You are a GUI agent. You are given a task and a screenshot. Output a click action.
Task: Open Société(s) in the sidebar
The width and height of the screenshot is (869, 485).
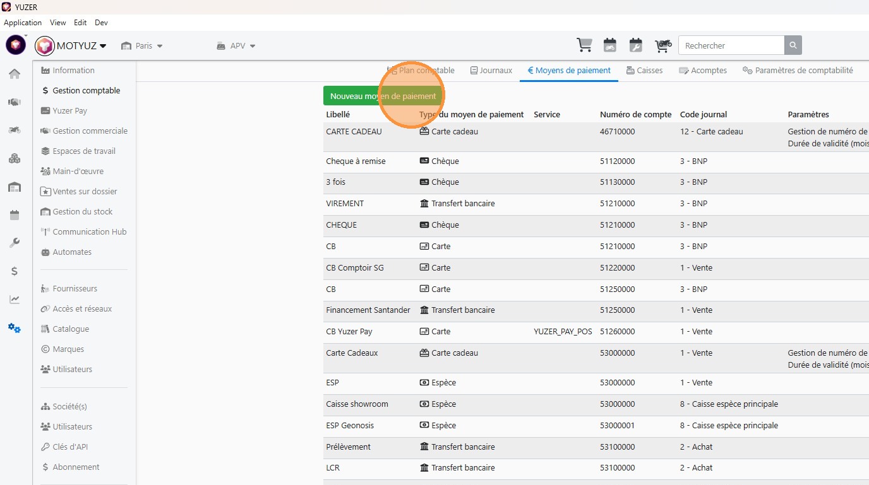click(64, 407)
